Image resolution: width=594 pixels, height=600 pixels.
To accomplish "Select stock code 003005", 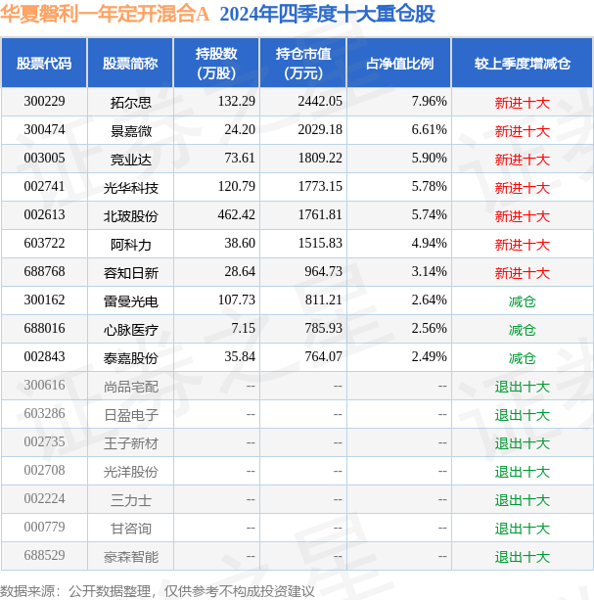I will click(x=44, y=158).
